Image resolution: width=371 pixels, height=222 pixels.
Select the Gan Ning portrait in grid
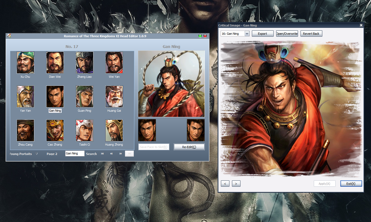click(55, 96)
